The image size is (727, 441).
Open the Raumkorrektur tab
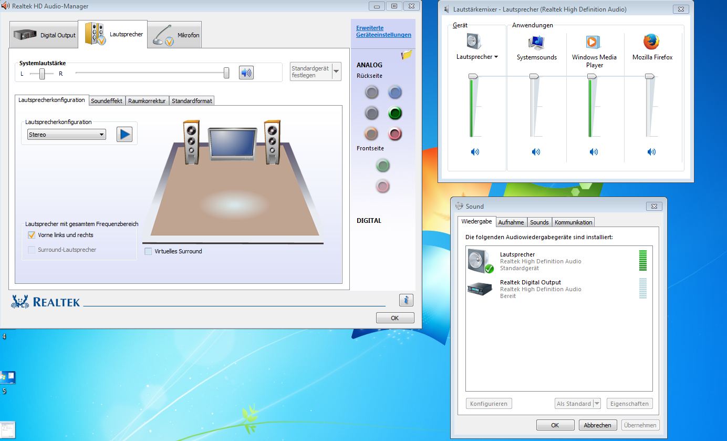[x=147, y=101]
